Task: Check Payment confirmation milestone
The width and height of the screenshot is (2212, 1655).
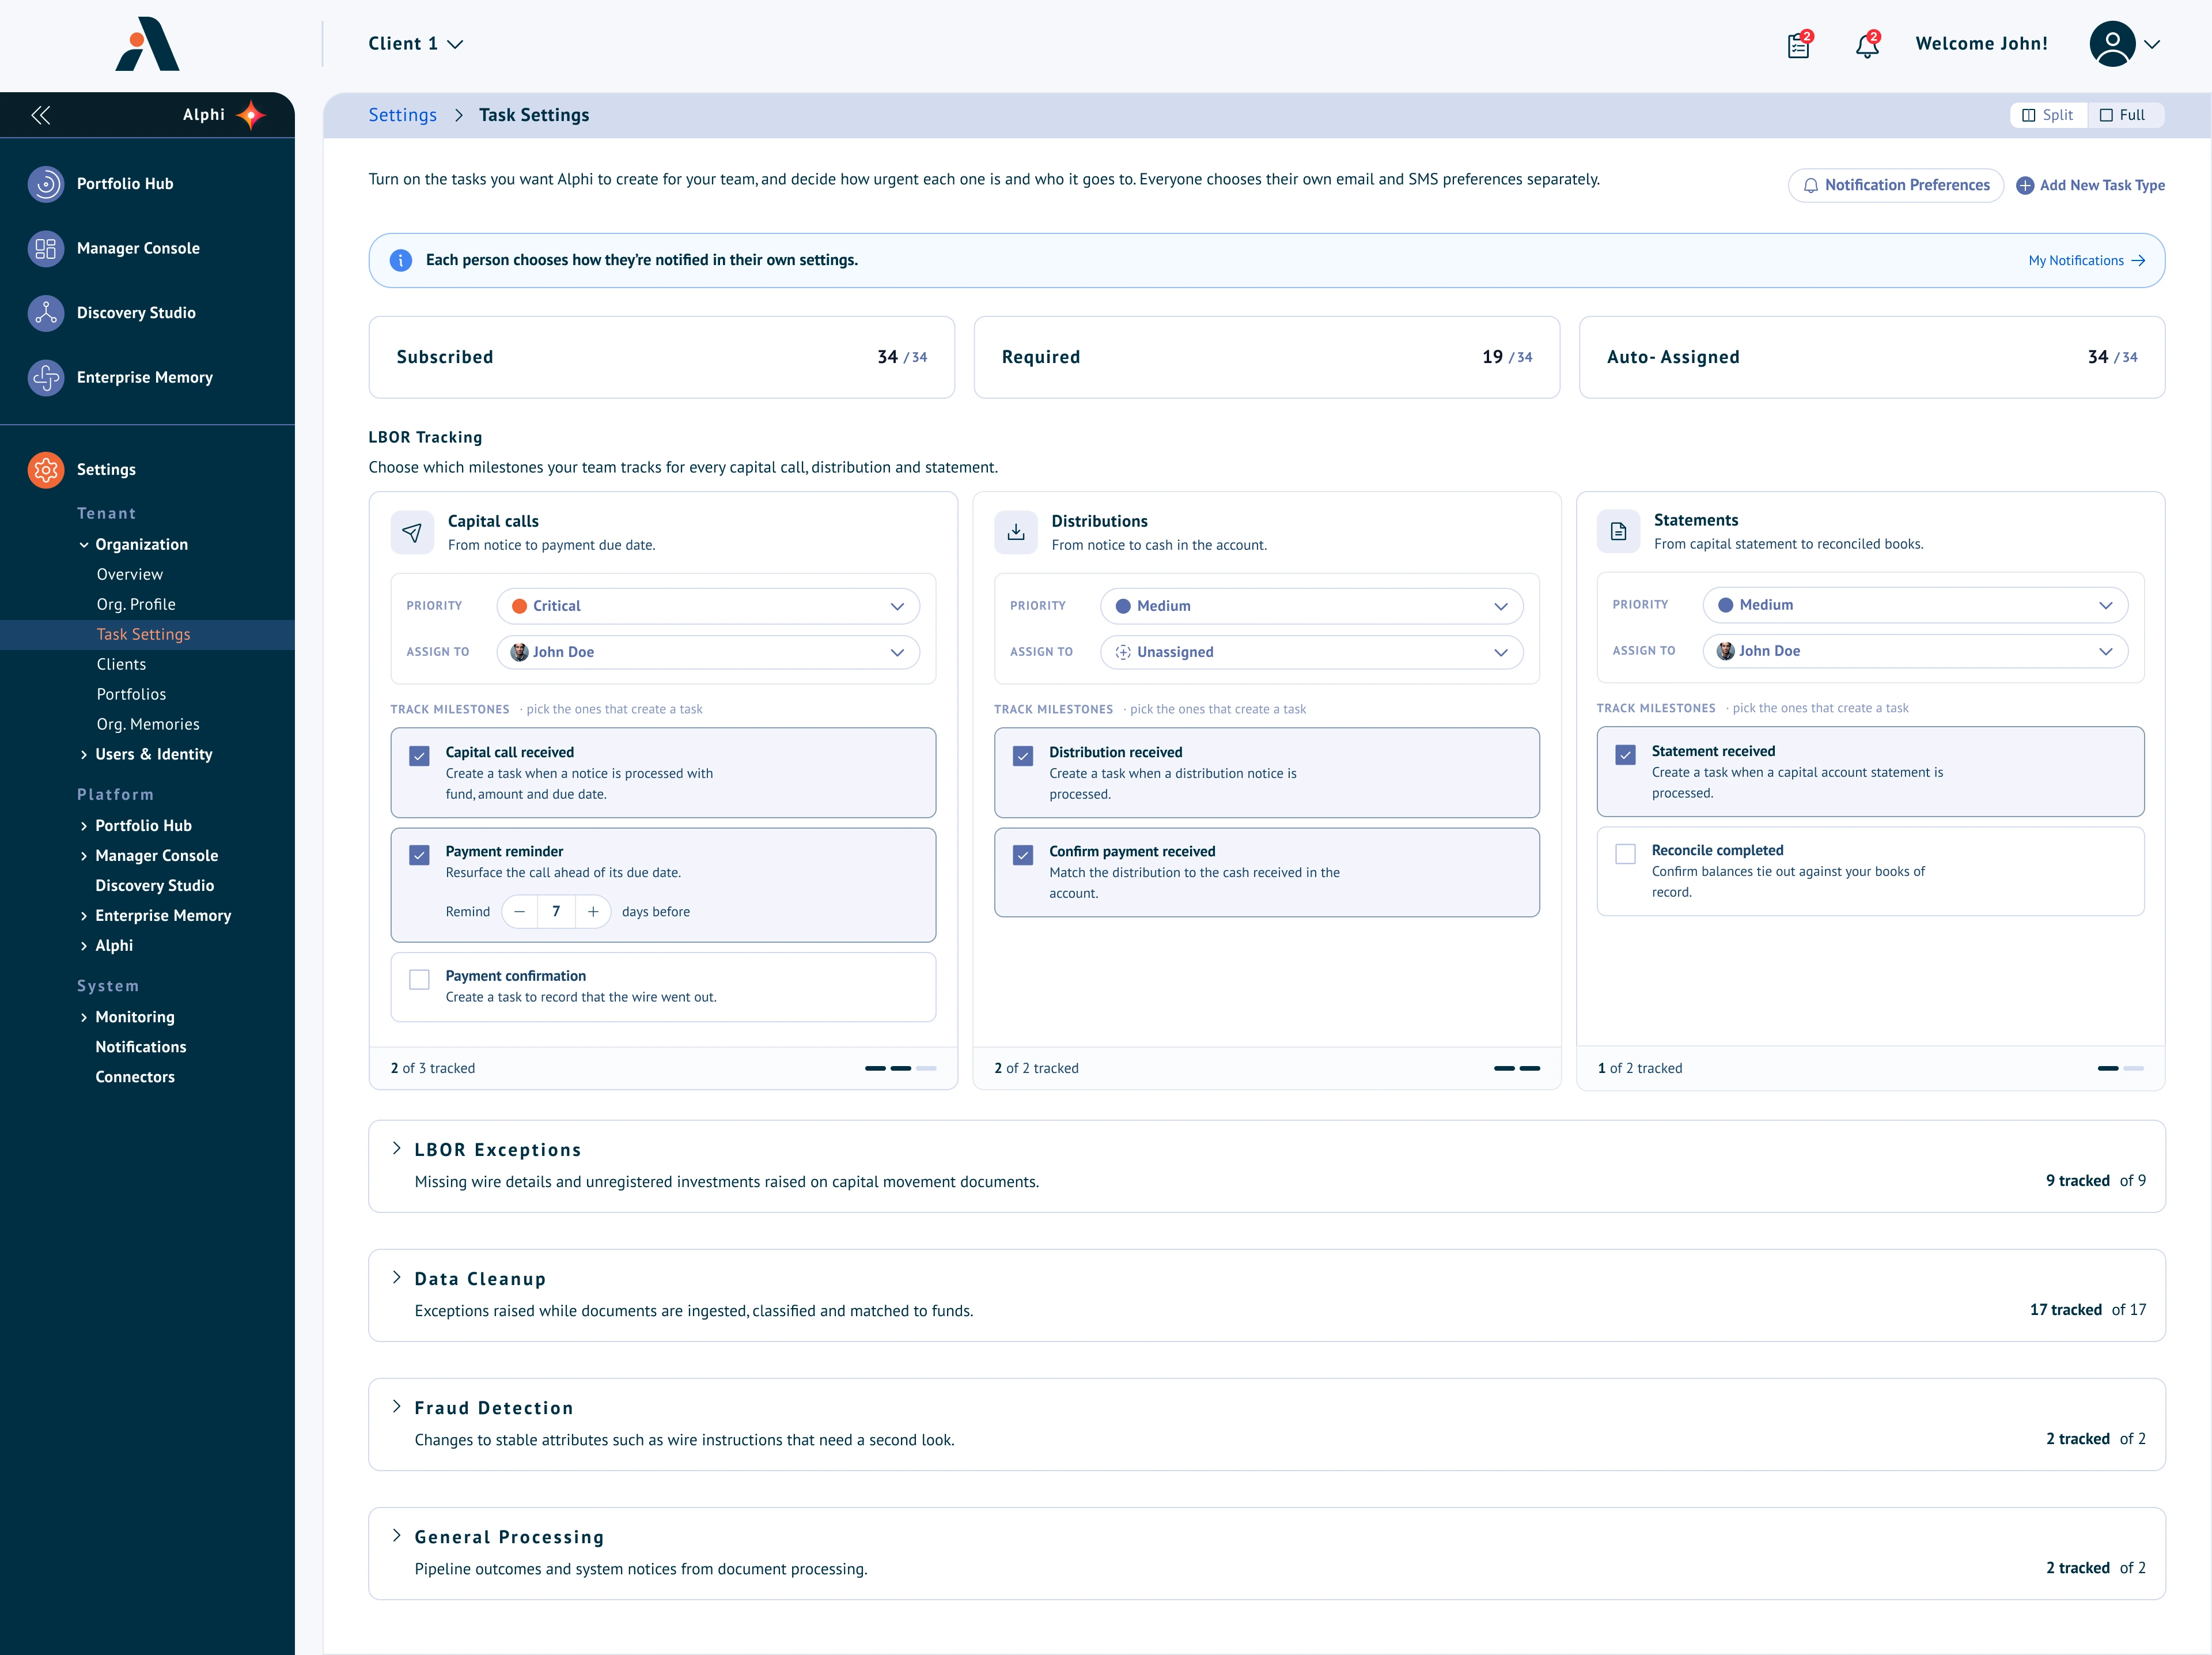Action: tap(419, 980)
